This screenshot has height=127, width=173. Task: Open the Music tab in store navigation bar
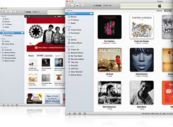click(59, 16)
